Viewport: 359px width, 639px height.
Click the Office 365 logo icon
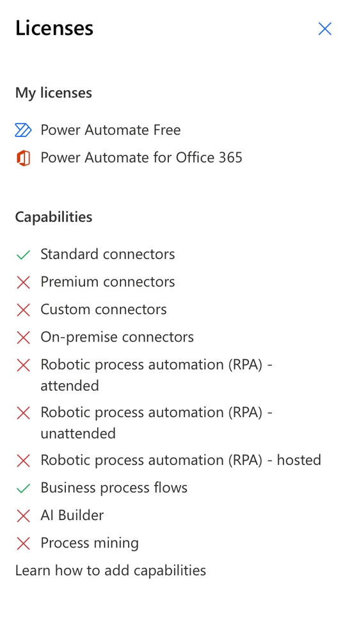pyautogui.click(x=23, y=158)
